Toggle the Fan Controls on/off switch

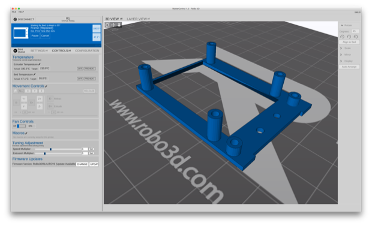point(21,126)
